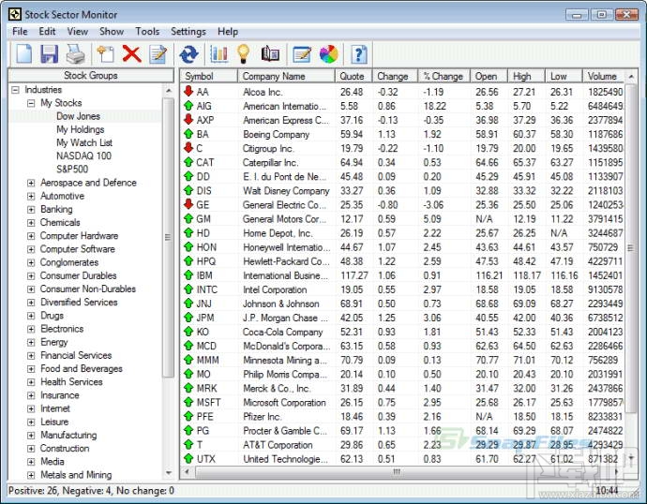Select My Watch List in the tree

click(84, 142)
